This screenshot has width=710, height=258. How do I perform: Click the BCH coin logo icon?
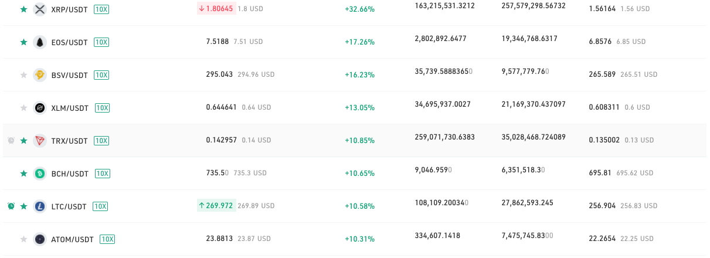click(40, 174)
